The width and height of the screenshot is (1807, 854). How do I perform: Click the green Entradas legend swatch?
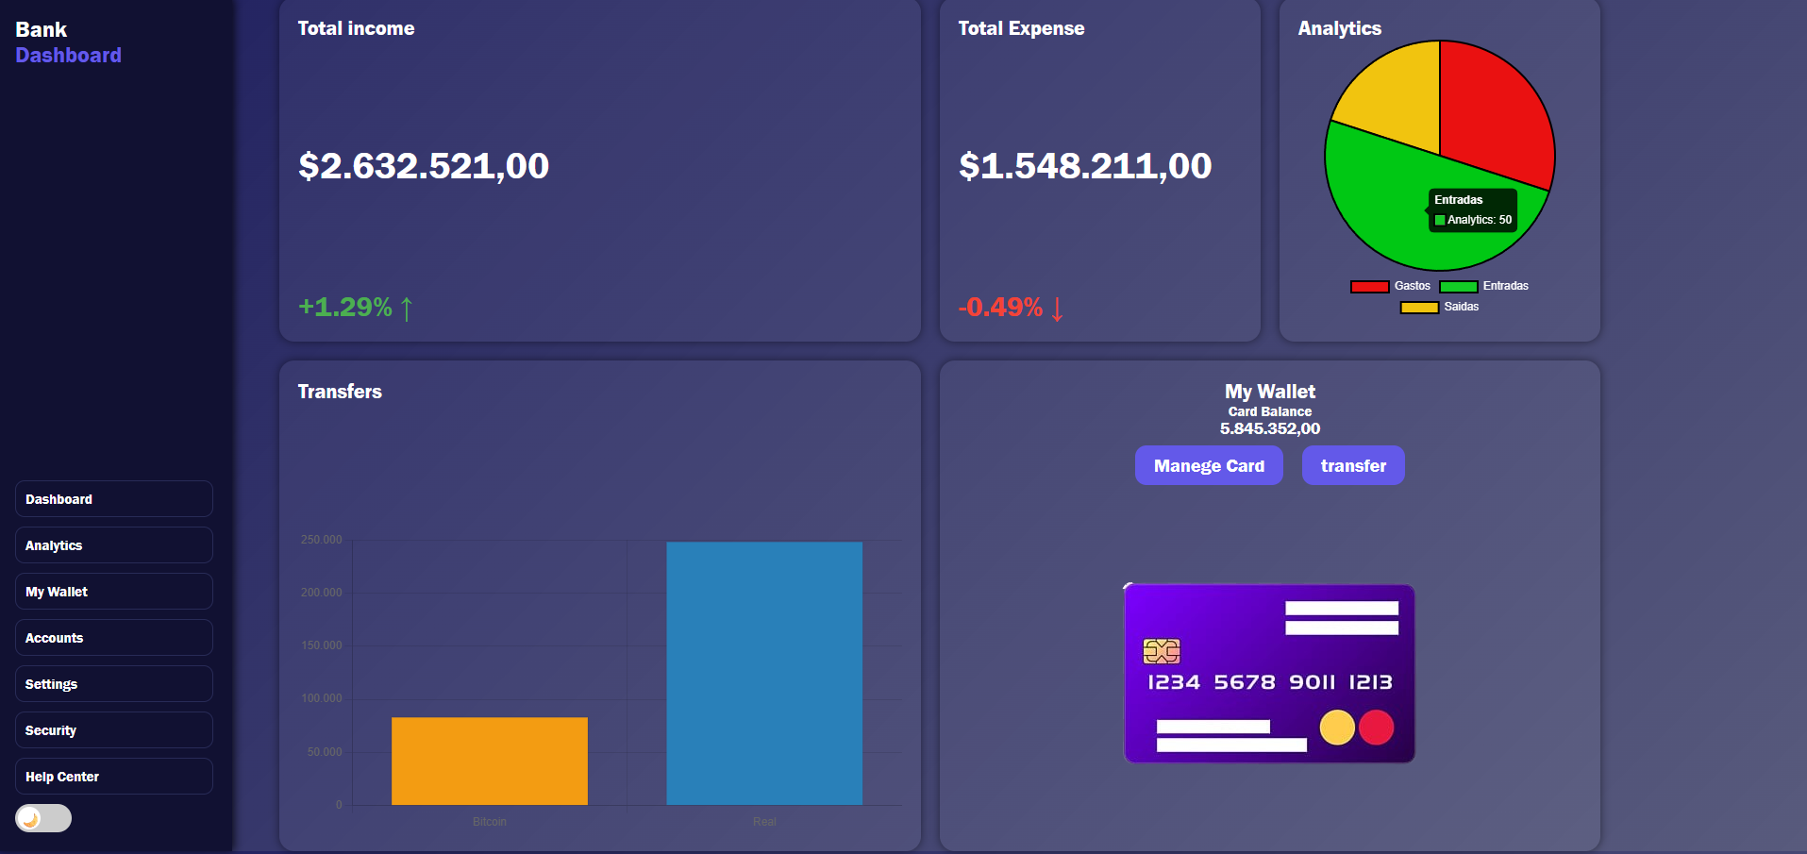1459,285
